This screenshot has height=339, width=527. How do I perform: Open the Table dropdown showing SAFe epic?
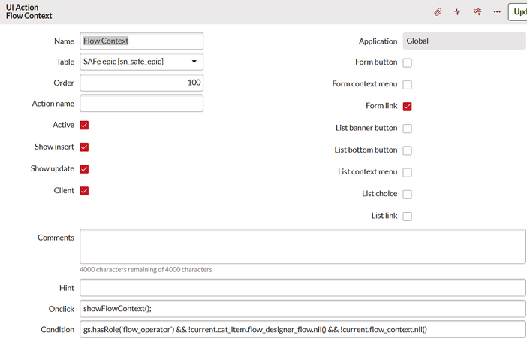pos(141,62)
